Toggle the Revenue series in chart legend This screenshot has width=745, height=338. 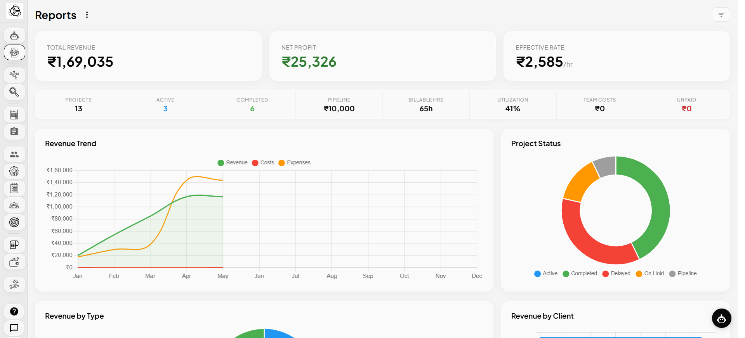click(x=233, y=162)
